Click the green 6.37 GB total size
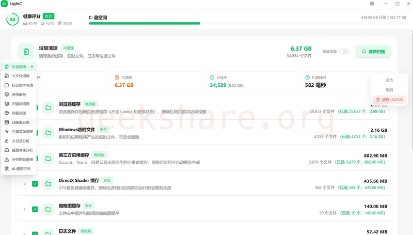The height and width of the screenshot is (235, 413). pyautogui.click(x=301, y=49)
